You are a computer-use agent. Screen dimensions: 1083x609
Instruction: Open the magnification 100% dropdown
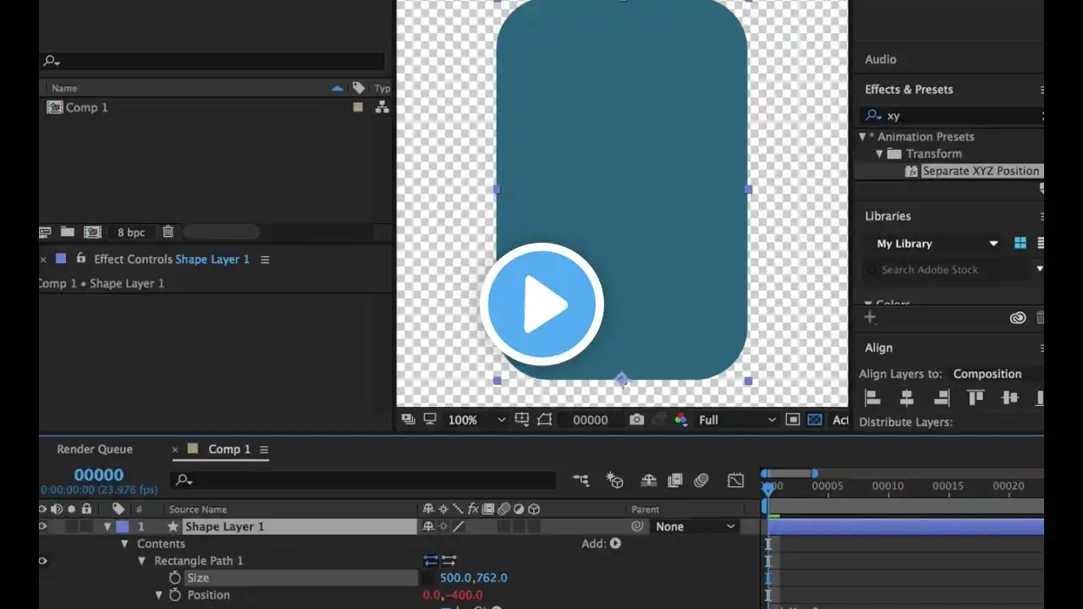(476, 420)
